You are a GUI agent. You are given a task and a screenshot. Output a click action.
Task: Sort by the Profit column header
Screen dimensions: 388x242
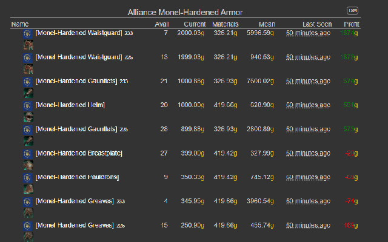click(x=351, y=24)
